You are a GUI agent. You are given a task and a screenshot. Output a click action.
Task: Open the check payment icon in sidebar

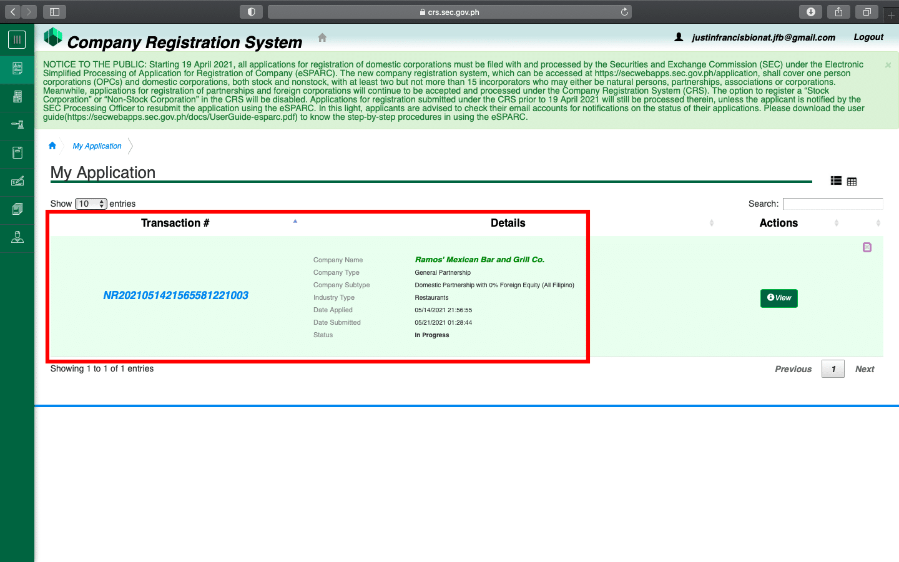(17, 181)
